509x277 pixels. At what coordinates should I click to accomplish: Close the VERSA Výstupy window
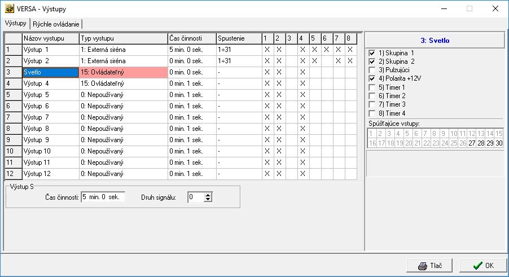click(495, 8)
